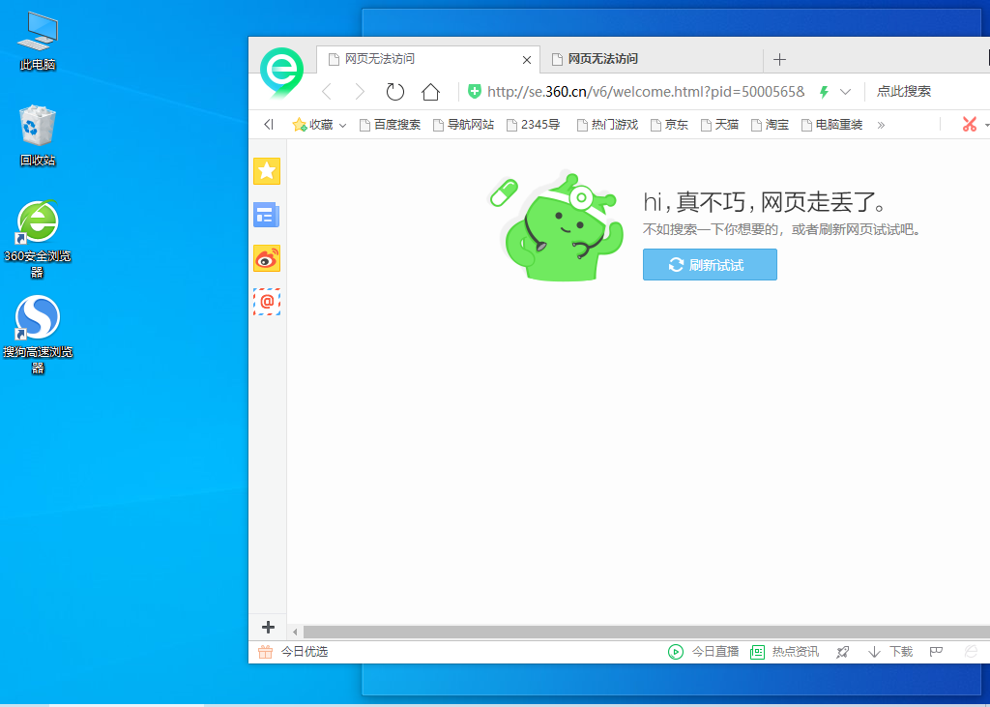Collapse the bookmarks bar arrow

tap(269, 124)
